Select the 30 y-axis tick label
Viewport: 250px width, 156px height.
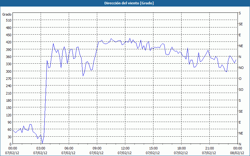click(x=10, y=137)
